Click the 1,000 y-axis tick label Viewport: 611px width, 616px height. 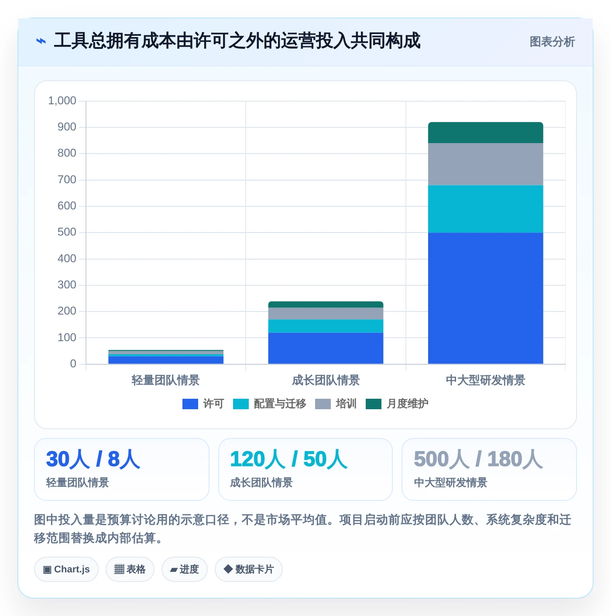[62, 101]
